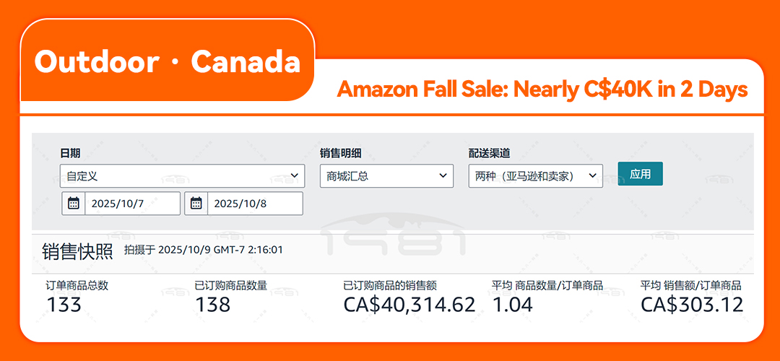
Task: Click the average sales value CA$303.12
Action: pyautogui.click(x=691, y=305)
